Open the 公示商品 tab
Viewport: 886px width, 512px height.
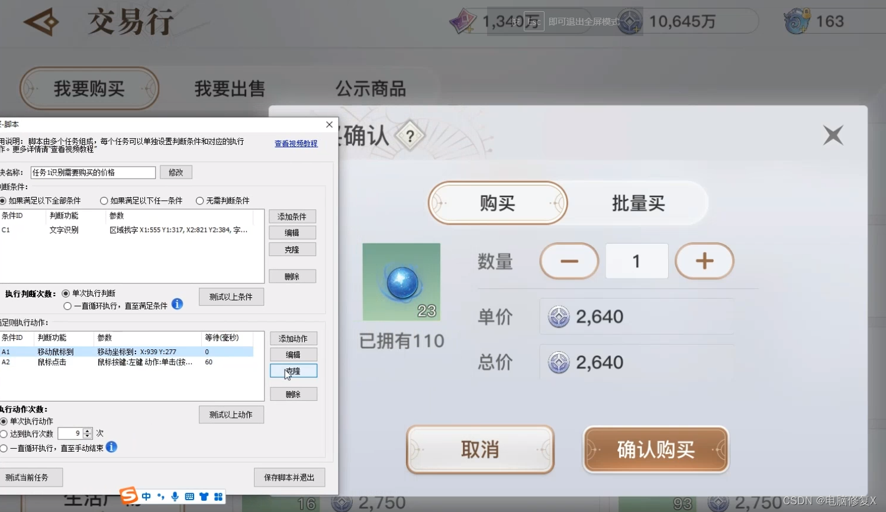pyautogui.click(x=370, y=89)
